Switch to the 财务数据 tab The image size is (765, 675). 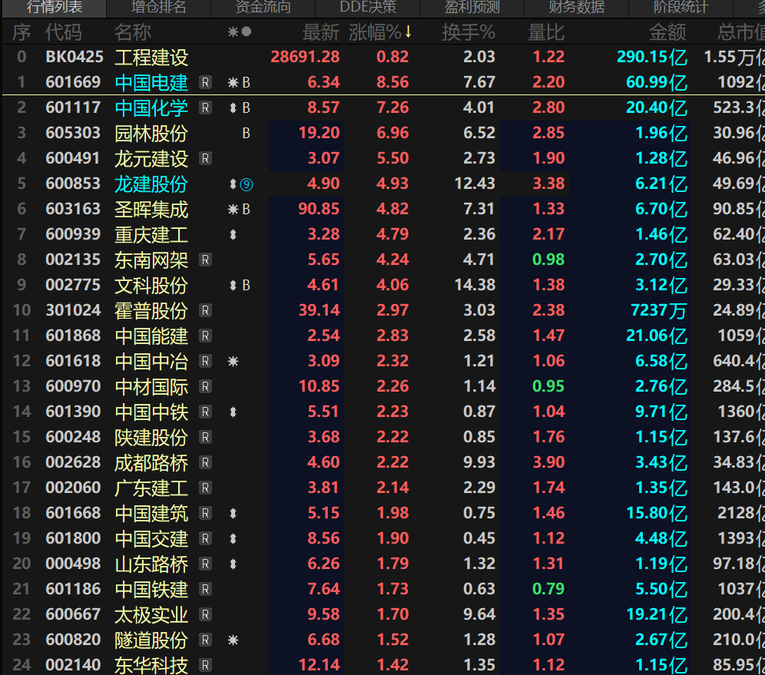point(576,7)
